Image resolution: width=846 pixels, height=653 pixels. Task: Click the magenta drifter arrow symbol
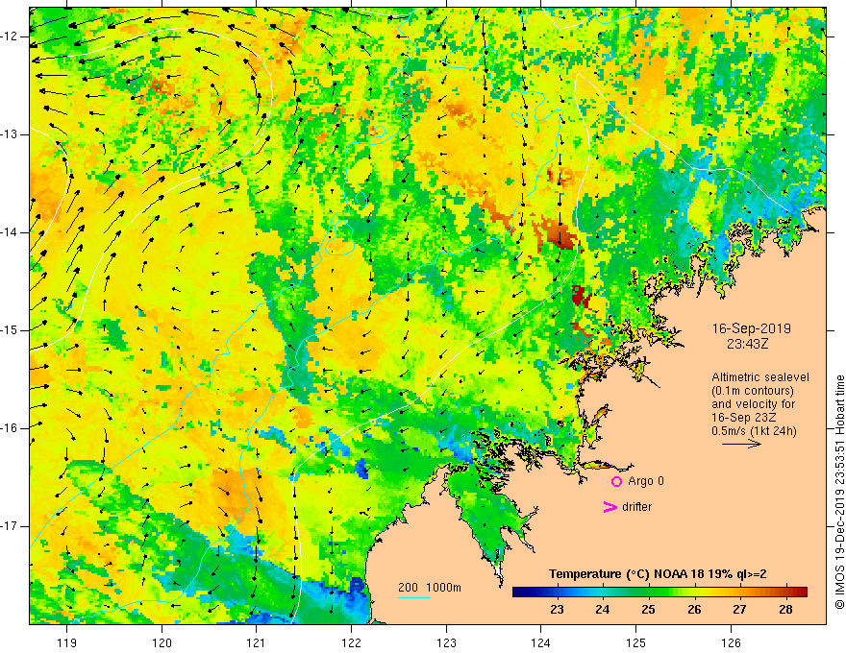[610, 507]
